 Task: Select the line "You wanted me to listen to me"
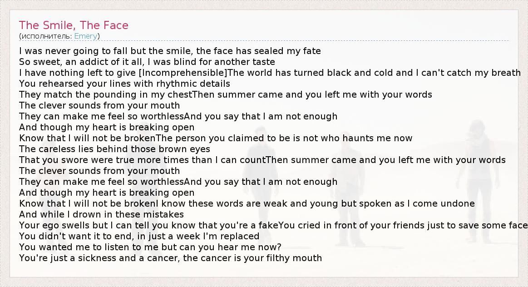(150, 247)
